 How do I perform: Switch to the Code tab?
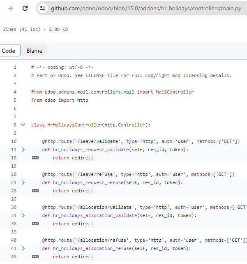[x=9, y=51]
